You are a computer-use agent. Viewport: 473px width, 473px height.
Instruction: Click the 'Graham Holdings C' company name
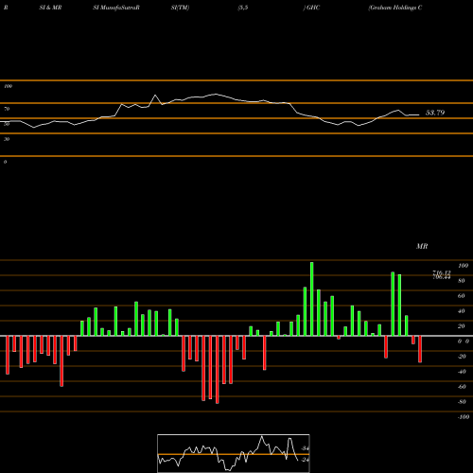[x=395, y=8]
